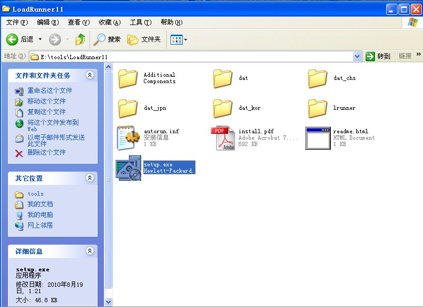Click the Back arrow toolbar button

[13, 39]
